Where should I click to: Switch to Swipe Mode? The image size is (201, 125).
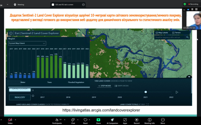[x=121, y=86]
